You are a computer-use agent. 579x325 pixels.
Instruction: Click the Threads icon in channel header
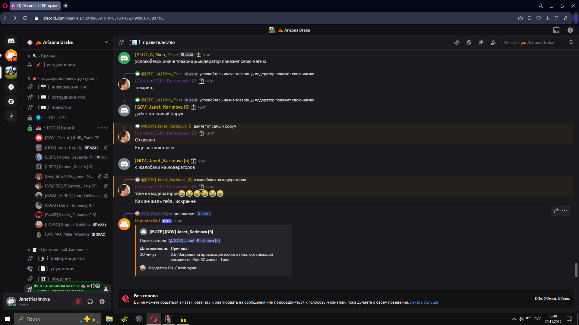point(457,42)
